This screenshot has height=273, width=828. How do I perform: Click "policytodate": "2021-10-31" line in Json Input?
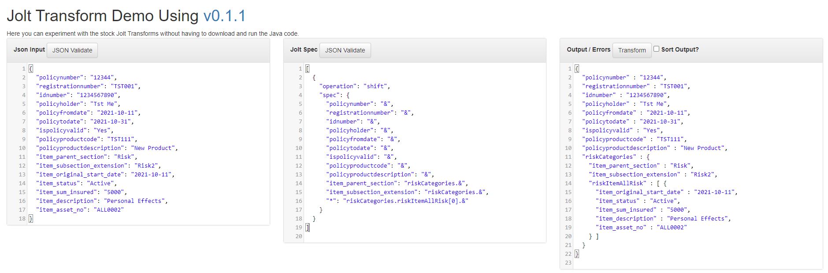(x=85, y=122)
